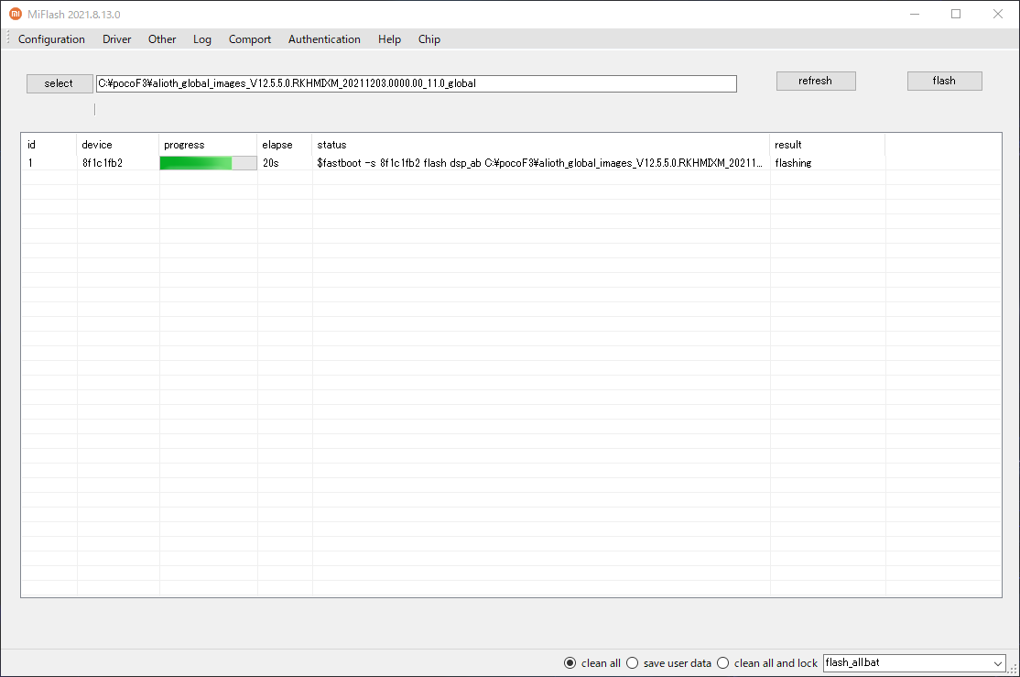Expand the flash_all.bat script dropdown
The width and height of the screenshot is (1020, 677).
pos(997,663)
